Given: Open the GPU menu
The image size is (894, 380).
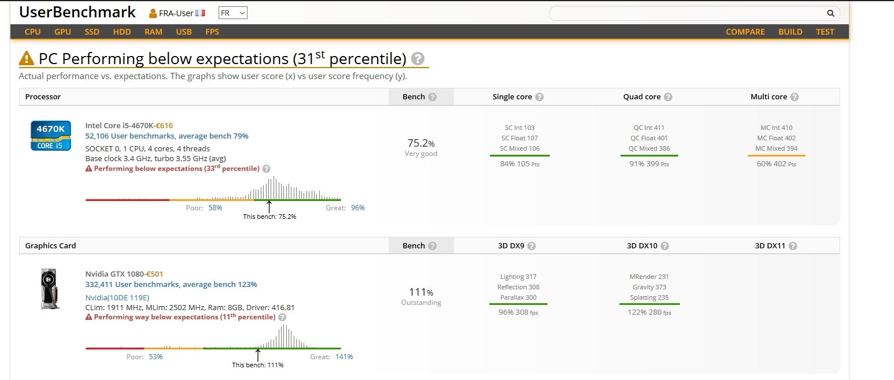Looking at the screenshot, I should coord(63,32).
